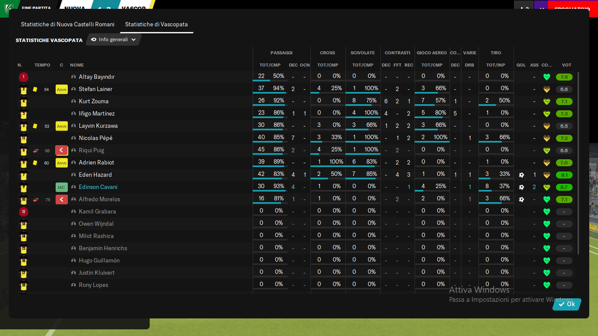Click Alfredo Morelos's substitution arrows icon

pyautogui.click(x=35, y=200)
